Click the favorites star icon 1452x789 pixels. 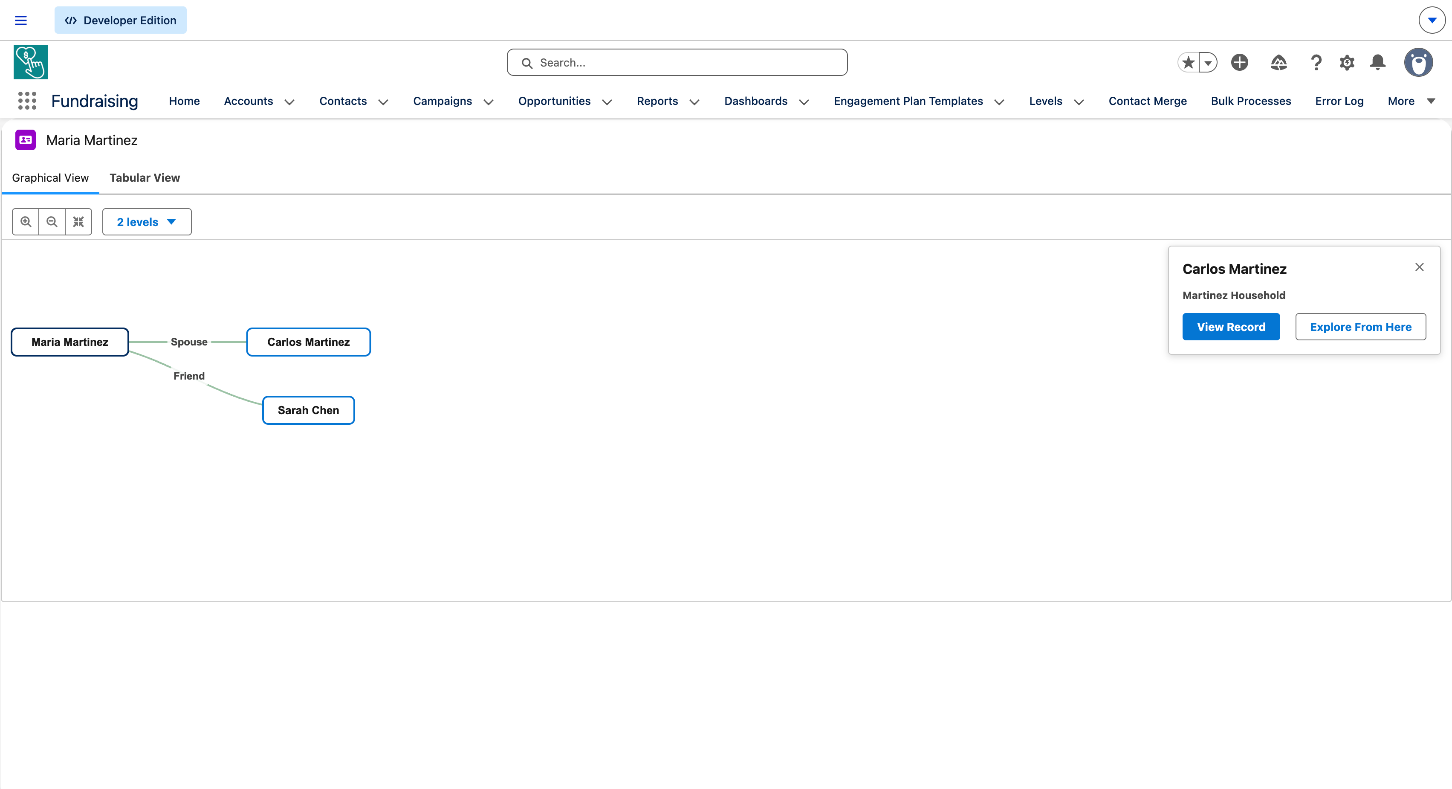pos(1188,62)
